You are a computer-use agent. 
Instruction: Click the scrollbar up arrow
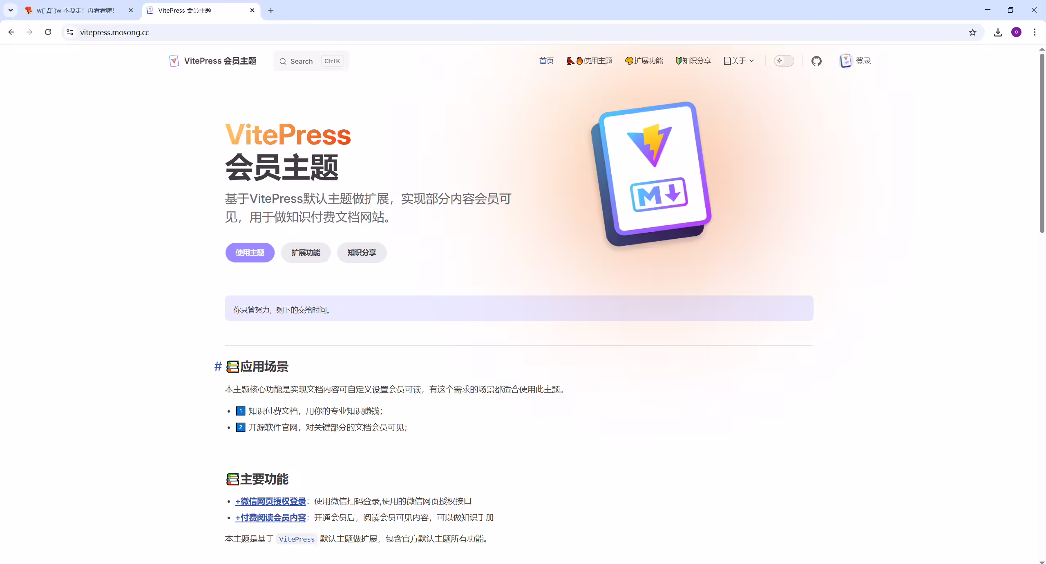pyautogui.click(x=1042, y=49)
